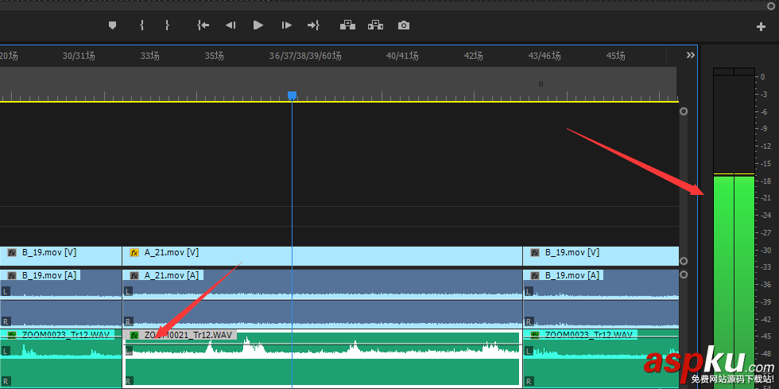
Task: Jump to the In point
Action: 203,25
